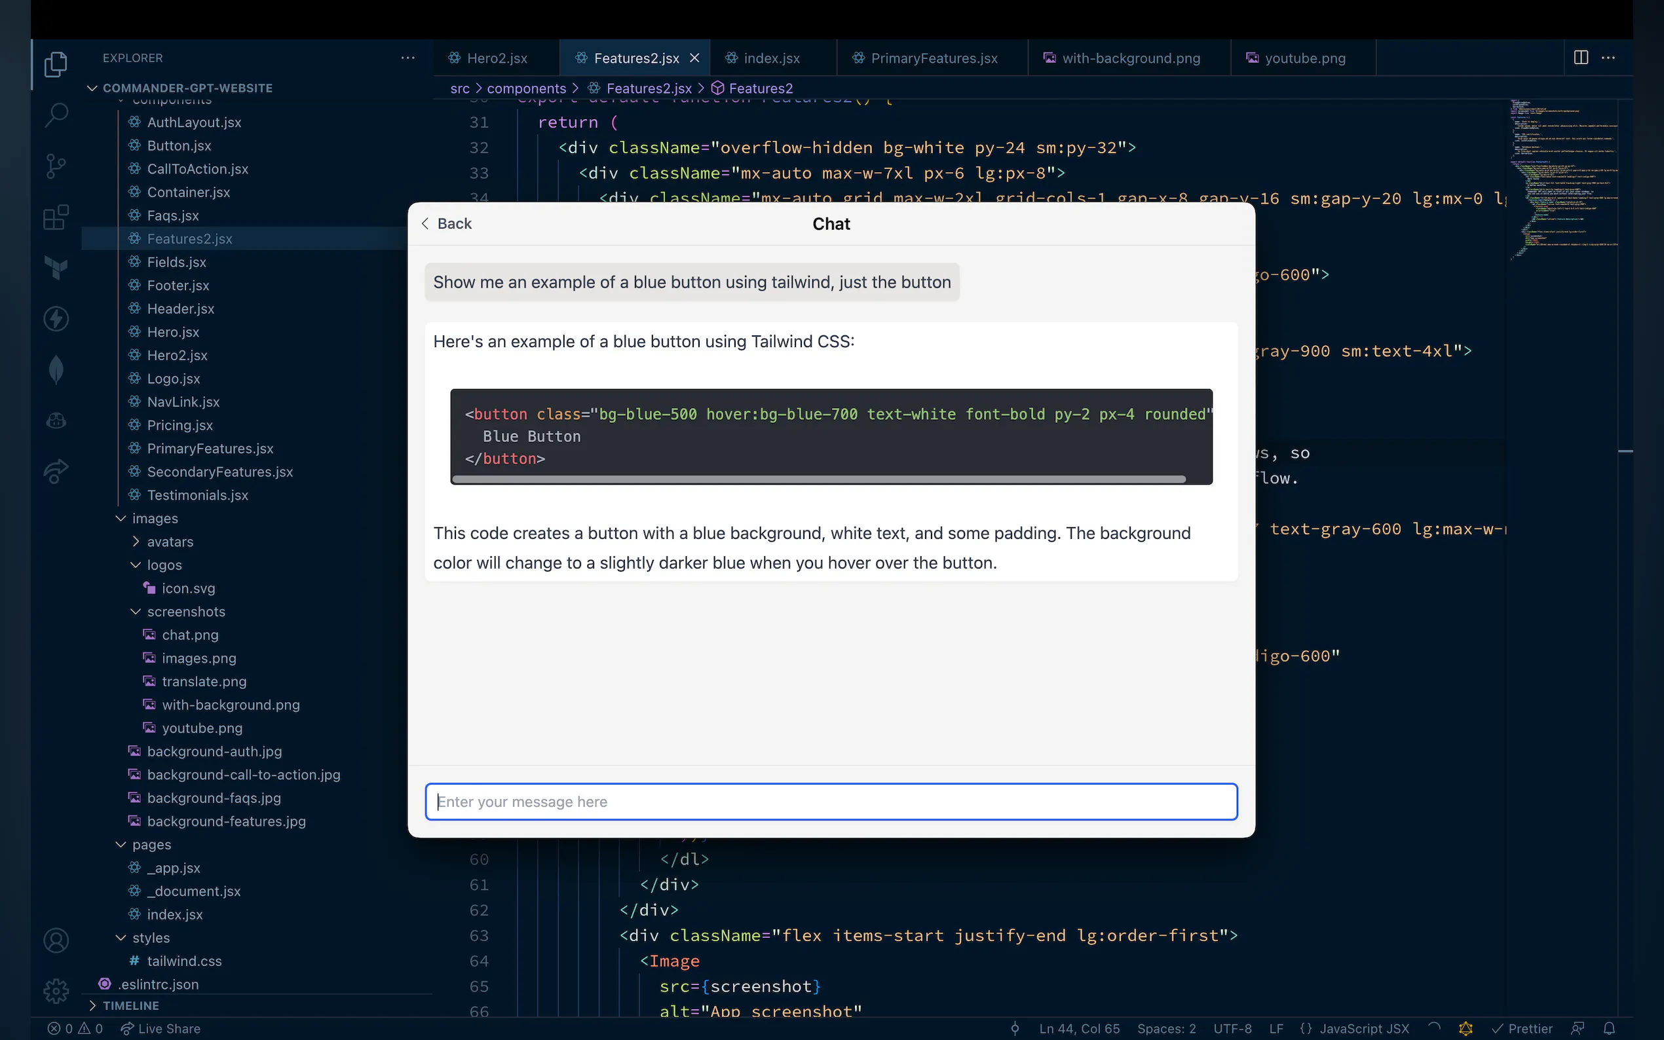Viewport: 1664px width, 1040px height.
Task: Click Live Share in status bar
Action: pos(161,1028)
